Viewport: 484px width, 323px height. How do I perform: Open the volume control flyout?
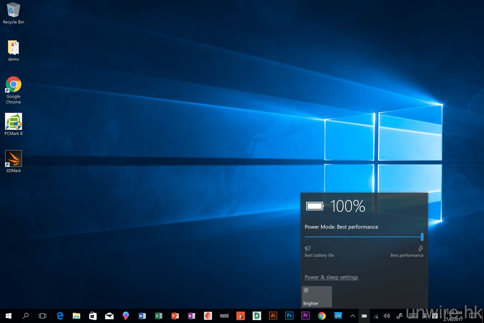pyautogui.click(x=386, y=316)
